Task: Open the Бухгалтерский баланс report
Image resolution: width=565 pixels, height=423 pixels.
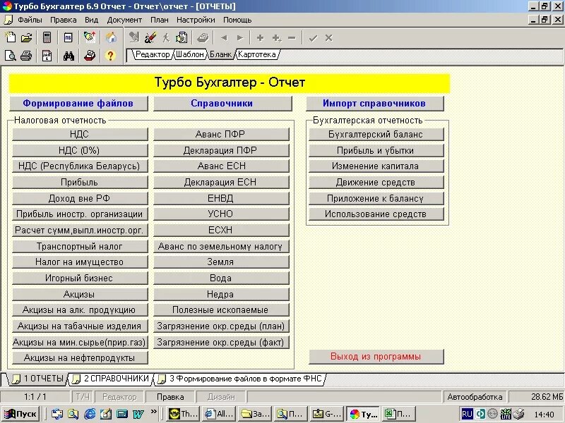Action: click(x=376, y=134)
